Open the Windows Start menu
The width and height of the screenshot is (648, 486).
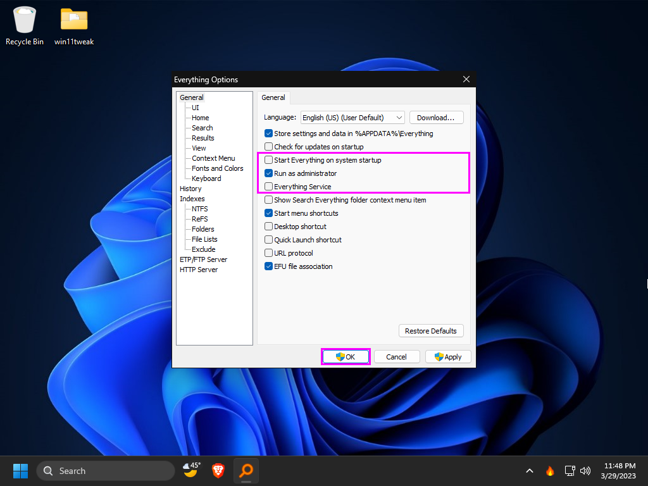[x=20, y=471]
